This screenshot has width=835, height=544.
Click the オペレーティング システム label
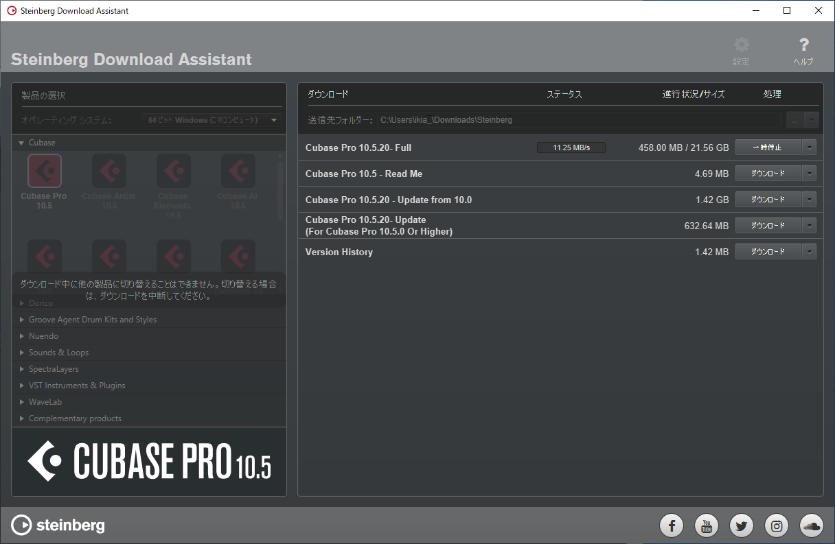tap(66, 120)
